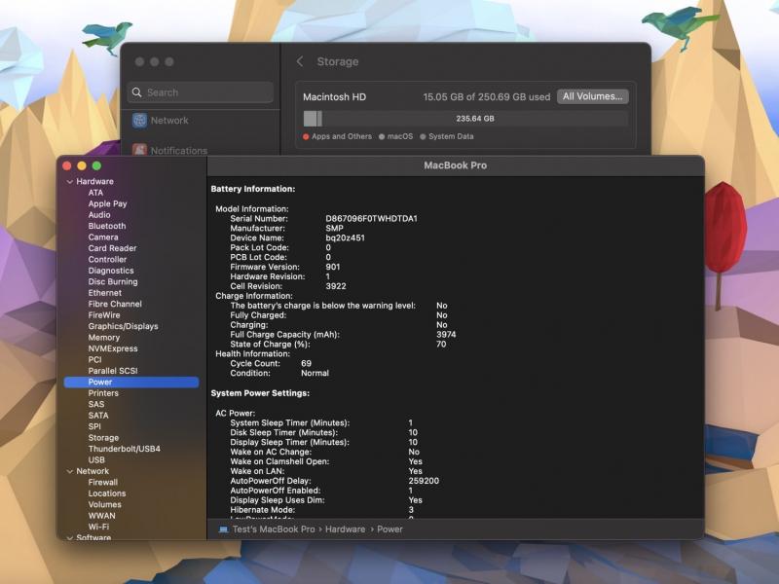The image size is (779, 584).
Task: Open the Thunderbolt/USB4 entry
Action: pyautogui.click(x=124, y=449)
